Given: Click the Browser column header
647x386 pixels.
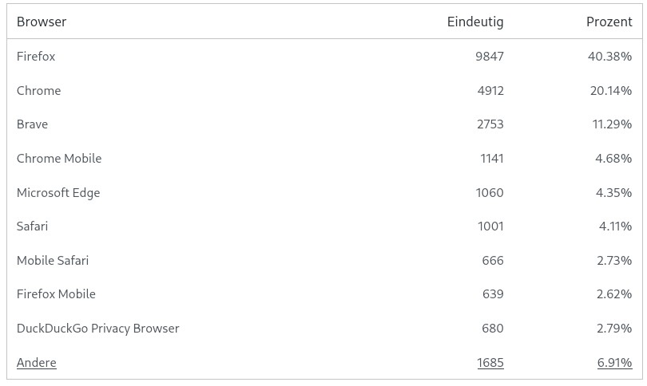Looking at the screenshot, I should tap(42, 22).
